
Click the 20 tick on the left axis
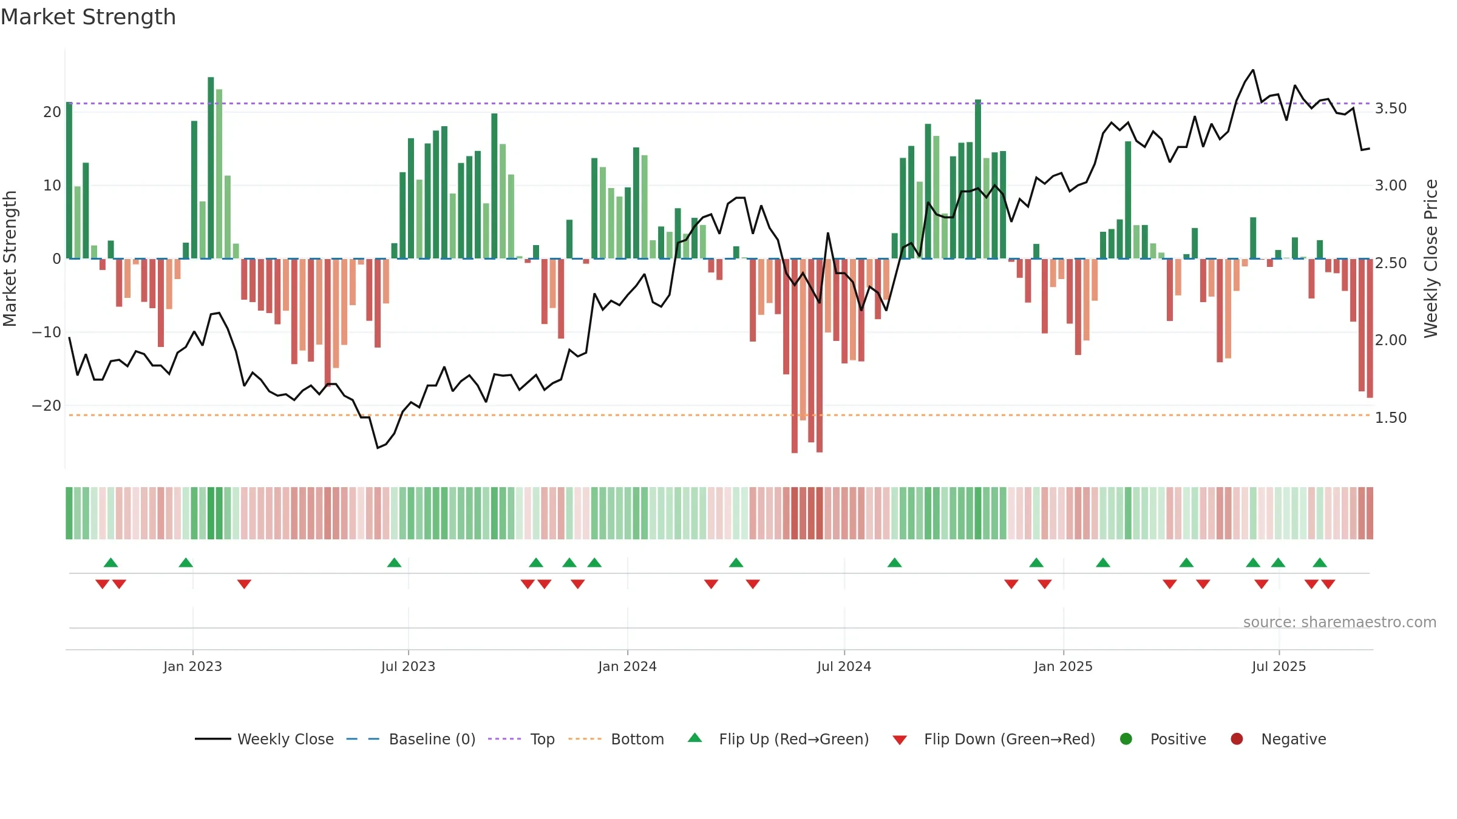pyautogui.click(x=52, y=112)
